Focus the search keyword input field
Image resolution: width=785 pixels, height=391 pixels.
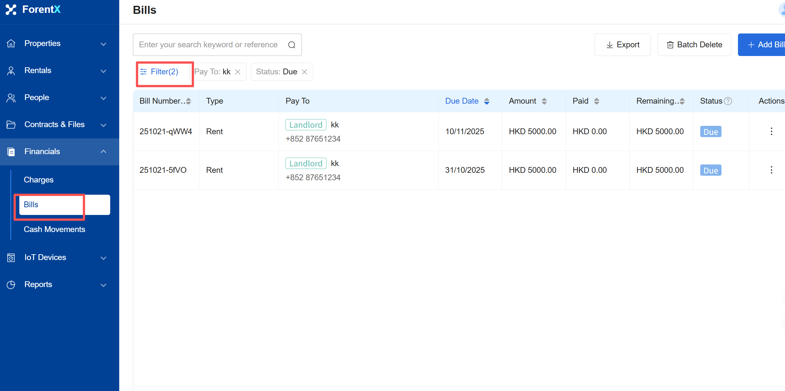[208, 45]
